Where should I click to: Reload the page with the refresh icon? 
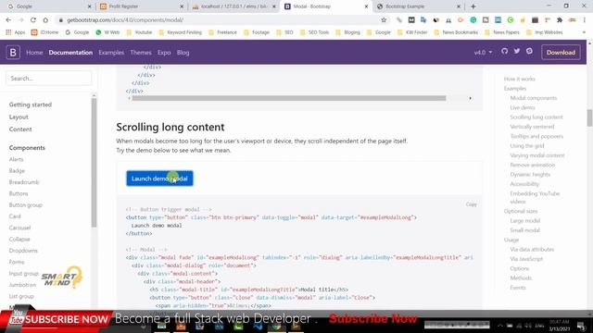click(33, 20)
